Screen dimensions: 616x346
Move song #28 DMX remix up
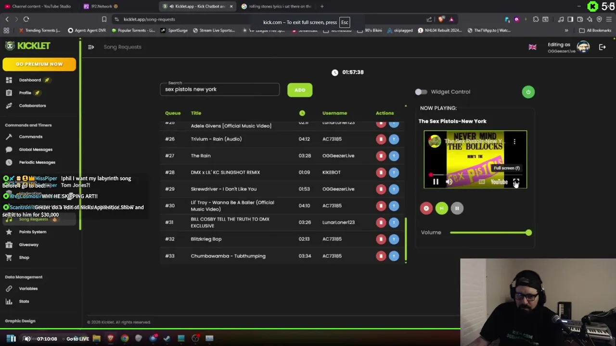394,172
